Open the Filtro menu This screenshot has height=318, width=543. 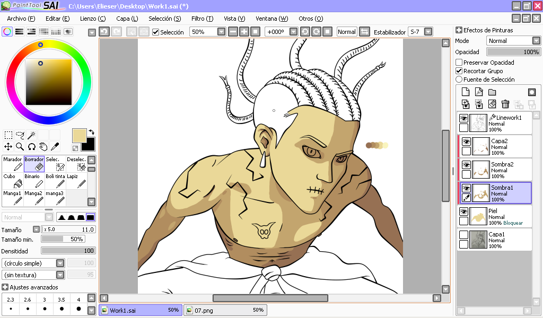202,19
